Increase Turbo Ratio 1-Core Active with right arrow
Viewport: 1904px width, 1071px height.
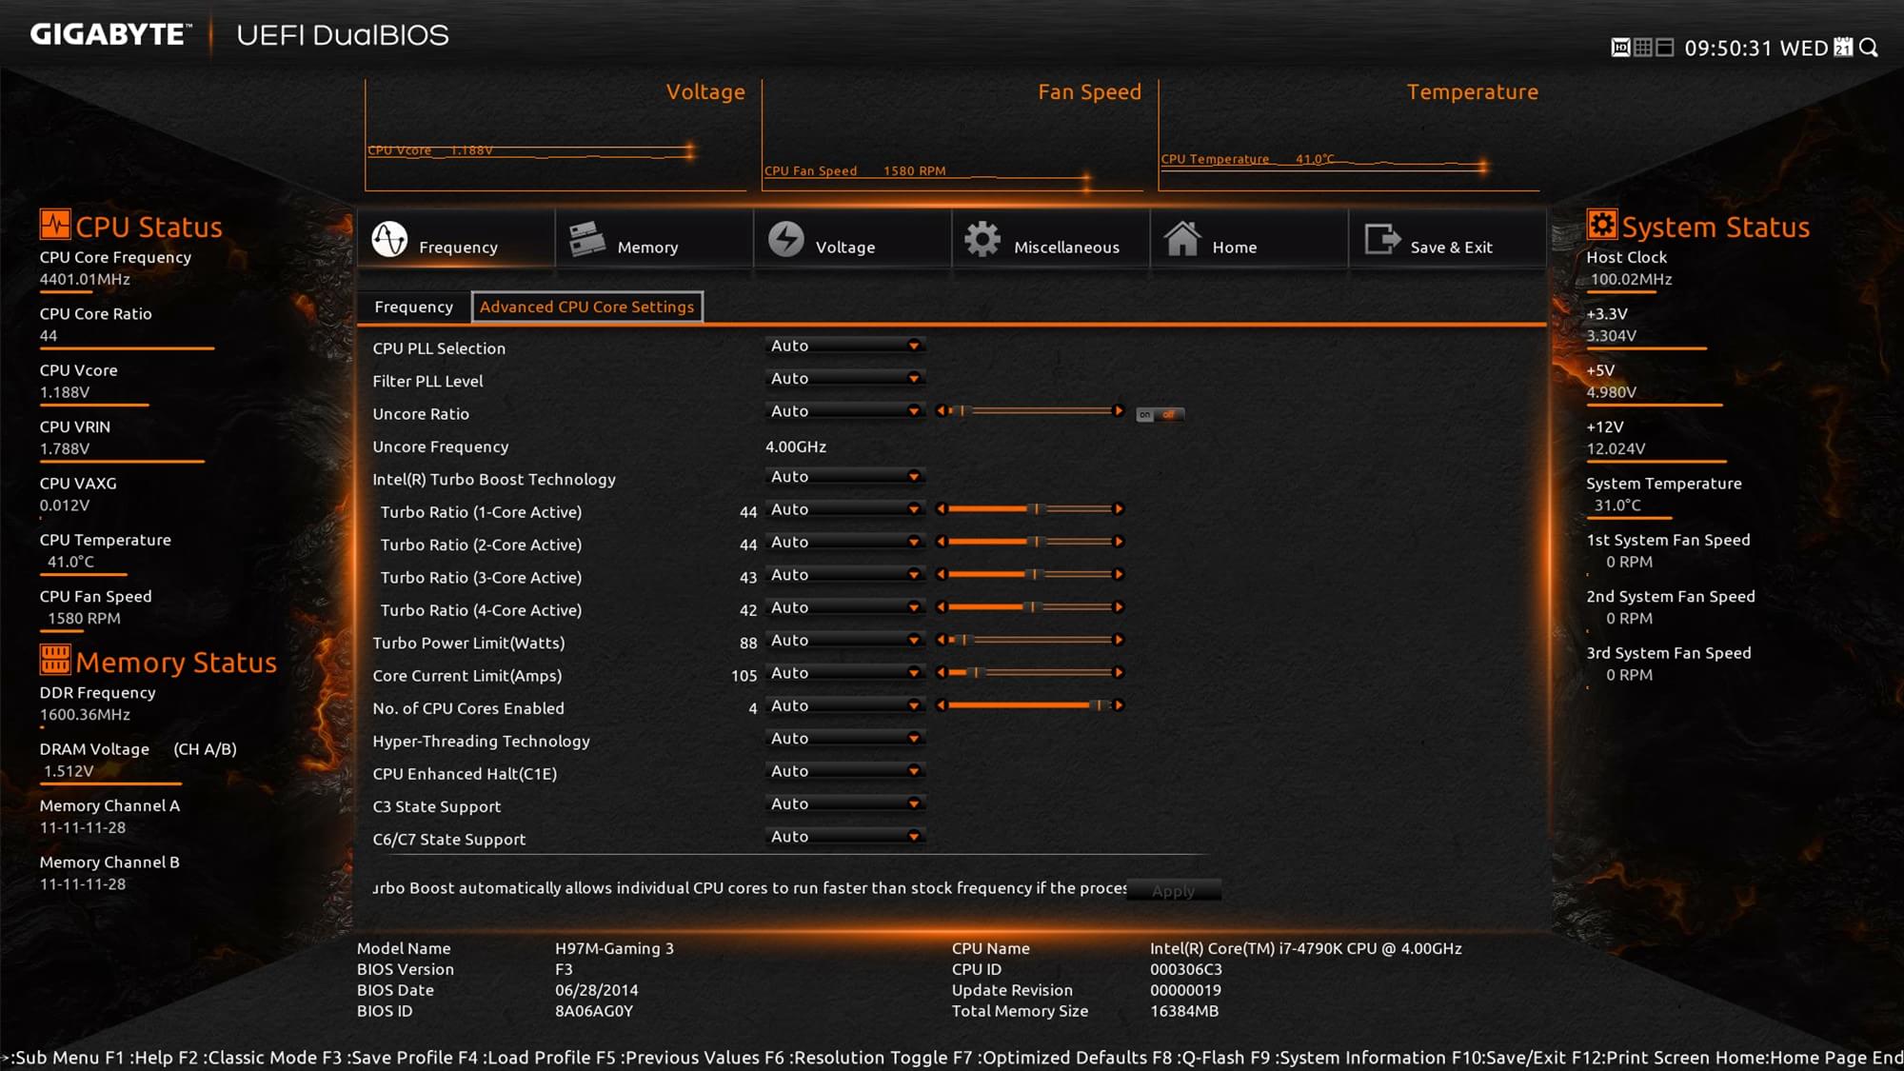point(1119,509)
